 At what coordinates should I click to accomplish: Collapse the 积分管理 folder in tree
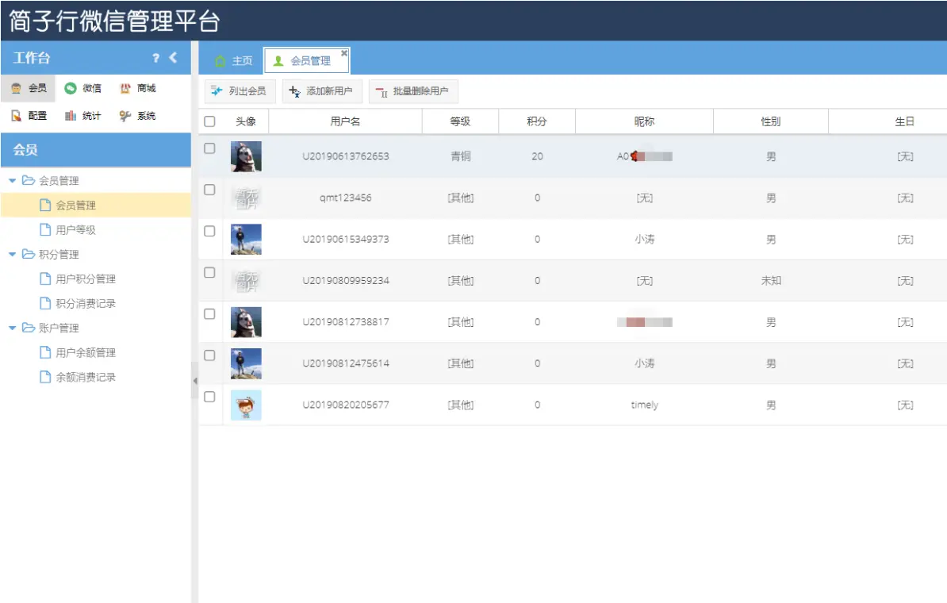click(12, 255)
